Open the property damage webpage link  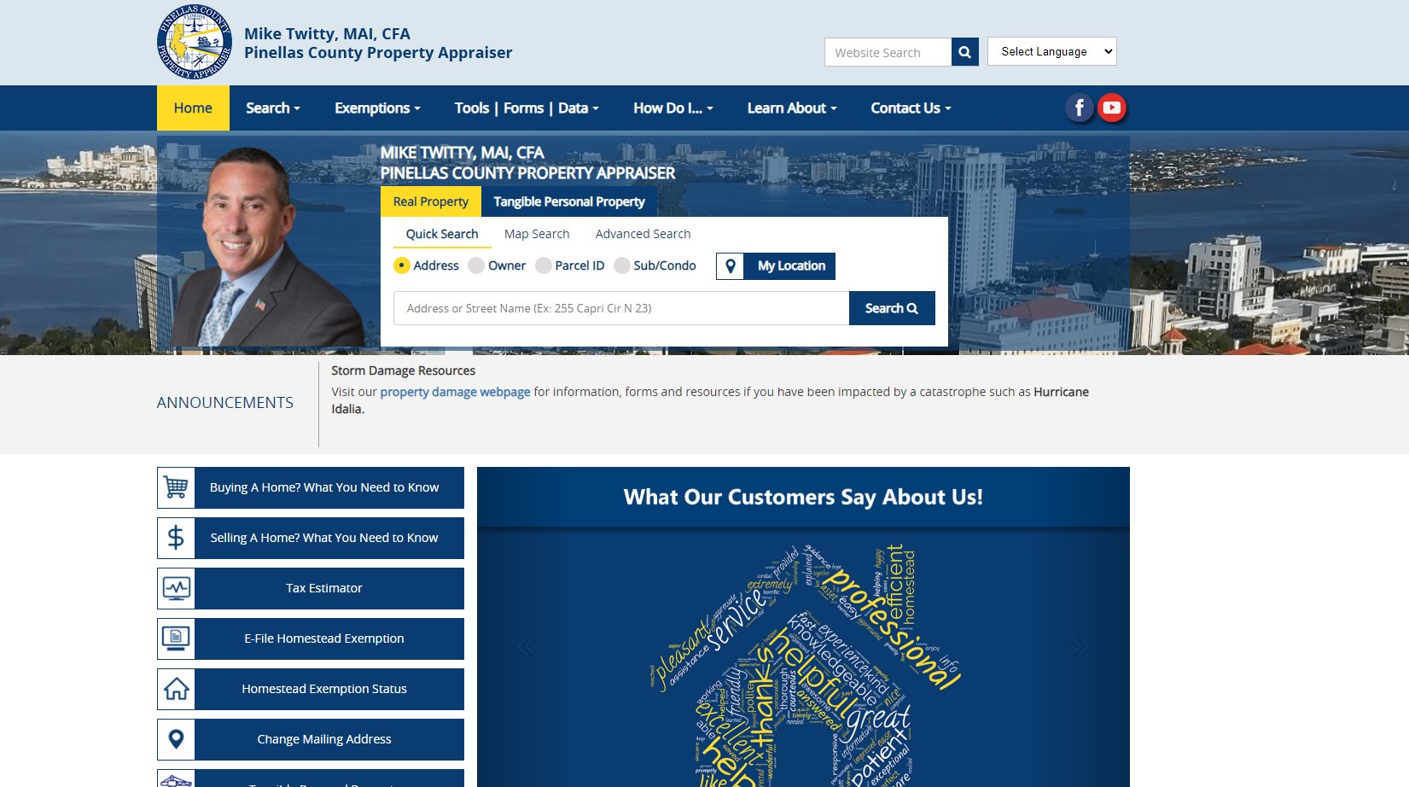(455, 392)
